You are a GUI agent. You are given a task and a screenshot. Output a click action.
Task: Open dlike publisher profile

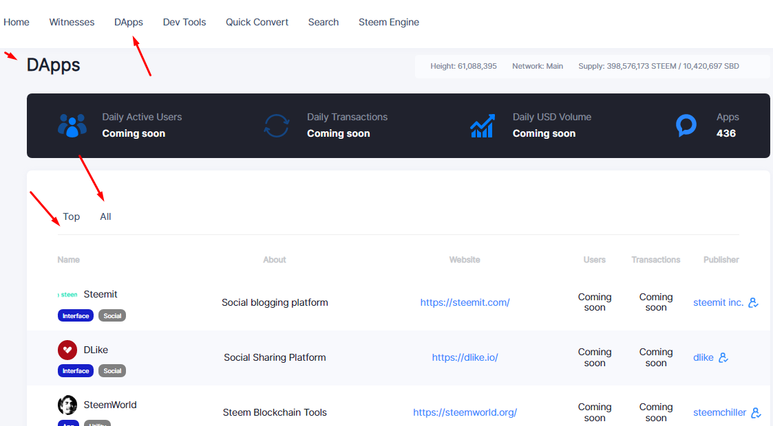(x=703, y=357)
